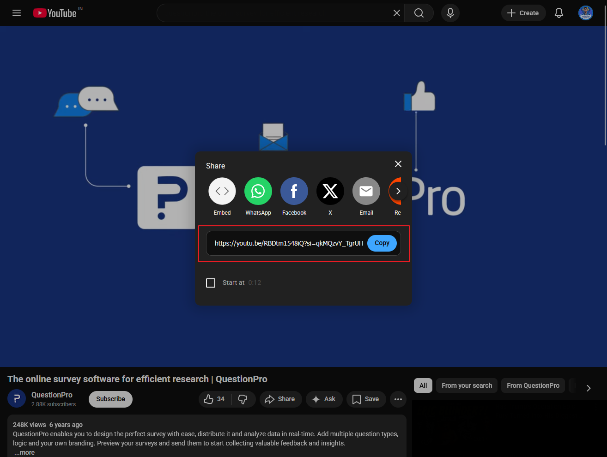
Task: Select the youtu.be share URL field
Action: coord(289,243)
